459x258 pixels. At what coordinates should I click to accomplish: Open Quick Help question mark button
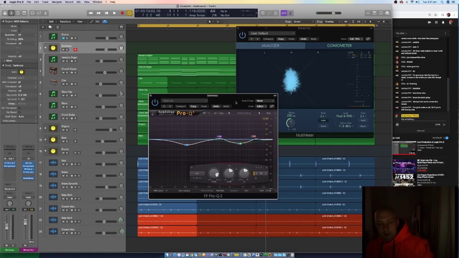(x=18, y=13)
